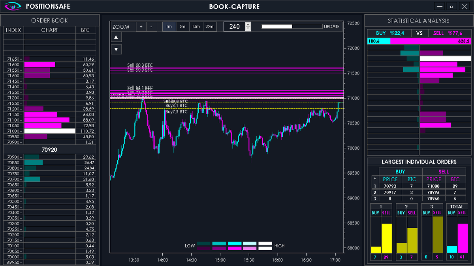Click the magenta 625,2 sell volume bar
The image size is (474, 266).
(x=431, y=41)
